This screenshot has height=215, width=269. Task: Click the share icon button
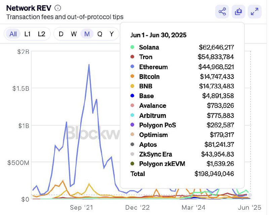[222, 12]
